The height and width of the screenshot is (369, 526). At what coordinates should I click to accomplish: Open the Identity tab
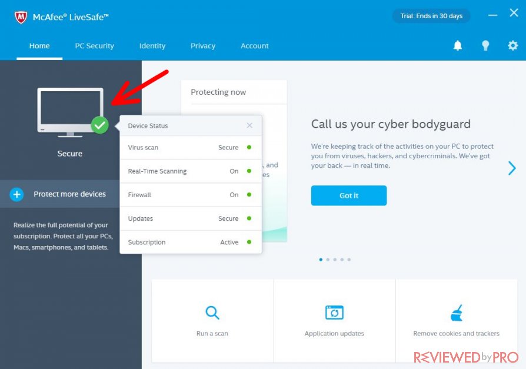[x=152, y=46]
